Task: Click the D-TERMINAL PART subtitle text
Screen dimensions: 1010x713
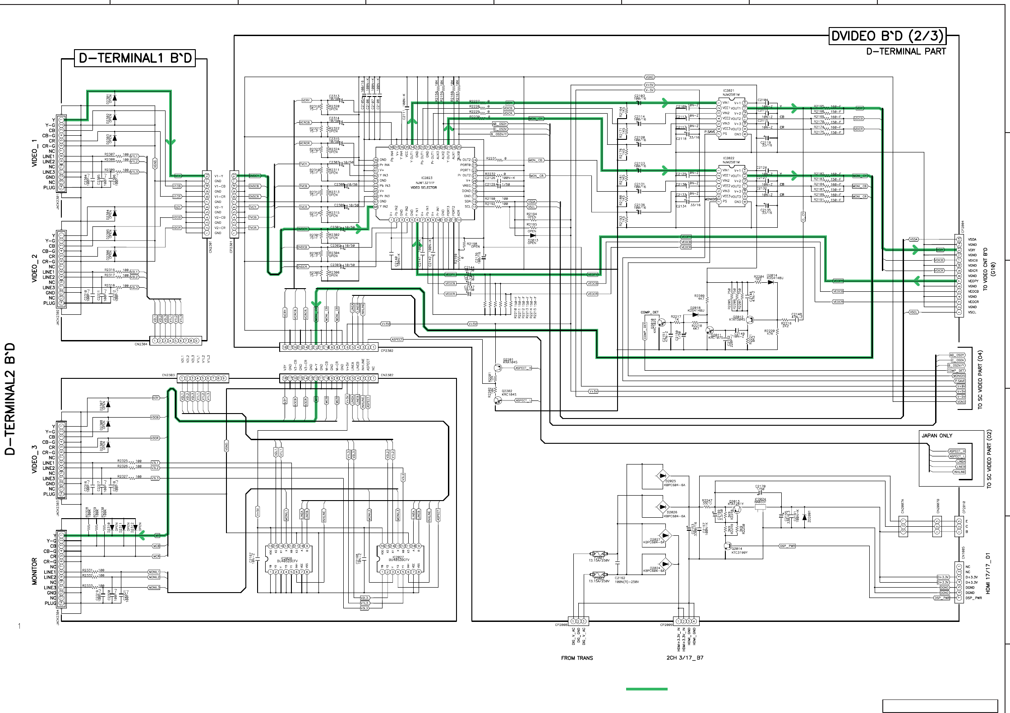Action: 905,51
